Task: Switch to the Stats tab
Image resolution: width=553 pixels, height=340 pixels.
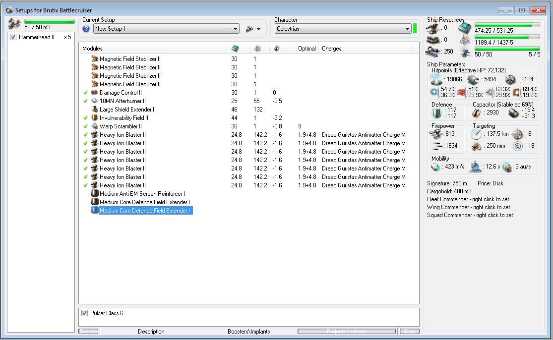Action: pos(410,331)
